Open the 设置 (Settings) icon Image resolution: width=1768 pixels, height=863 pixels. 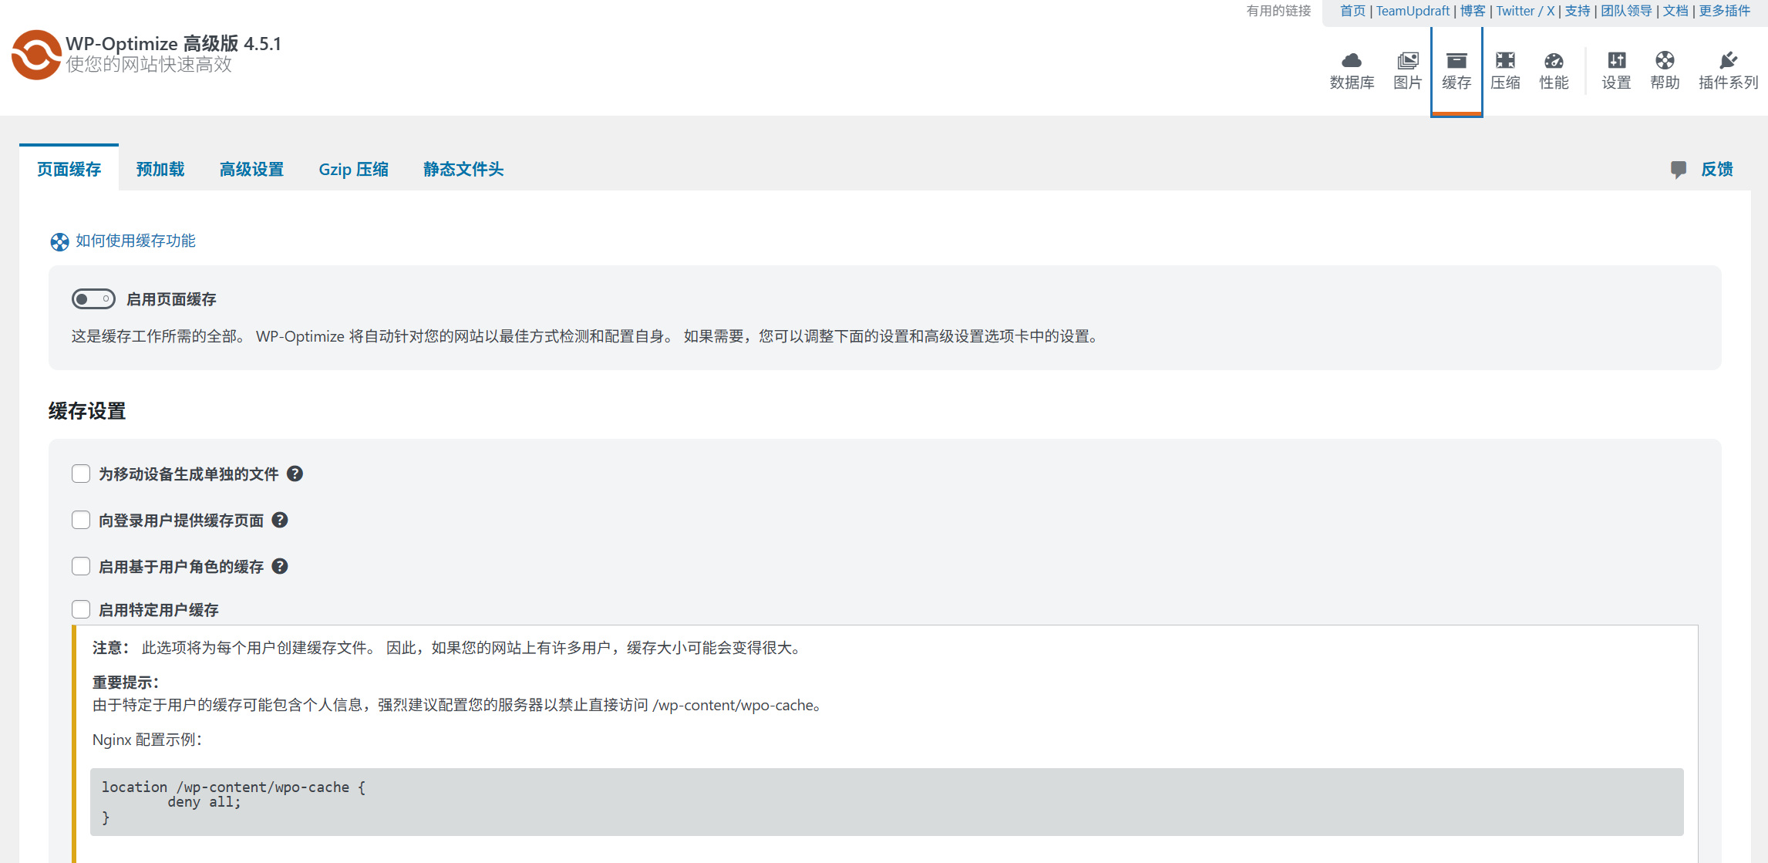(x=1616, y=69)
